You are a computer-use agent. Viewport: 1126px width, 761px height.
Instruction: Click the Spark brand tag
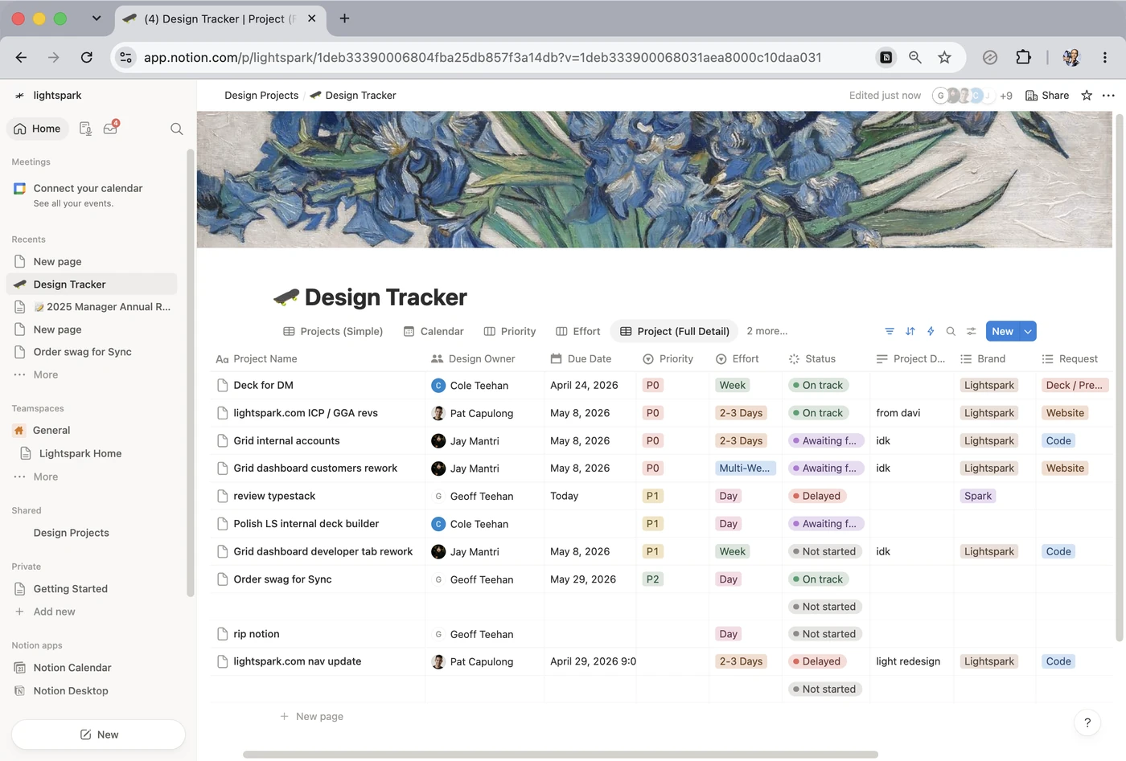coord(978,496)
